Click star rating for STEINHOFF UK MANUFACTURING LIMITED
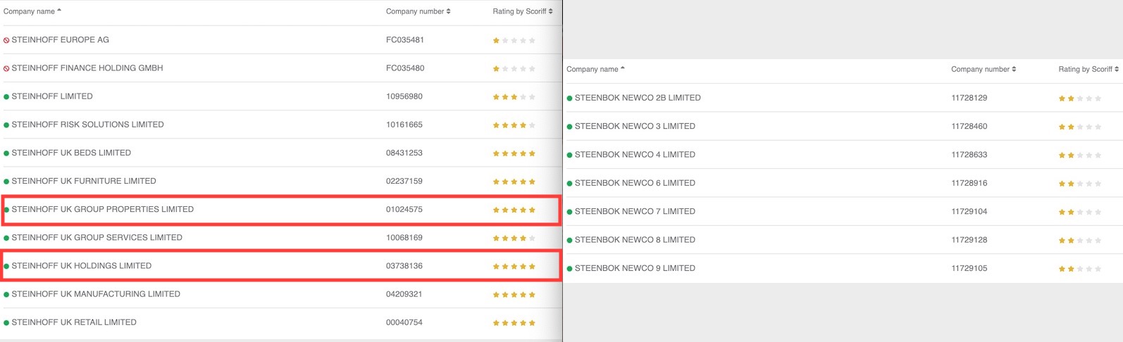 (514, 294)
